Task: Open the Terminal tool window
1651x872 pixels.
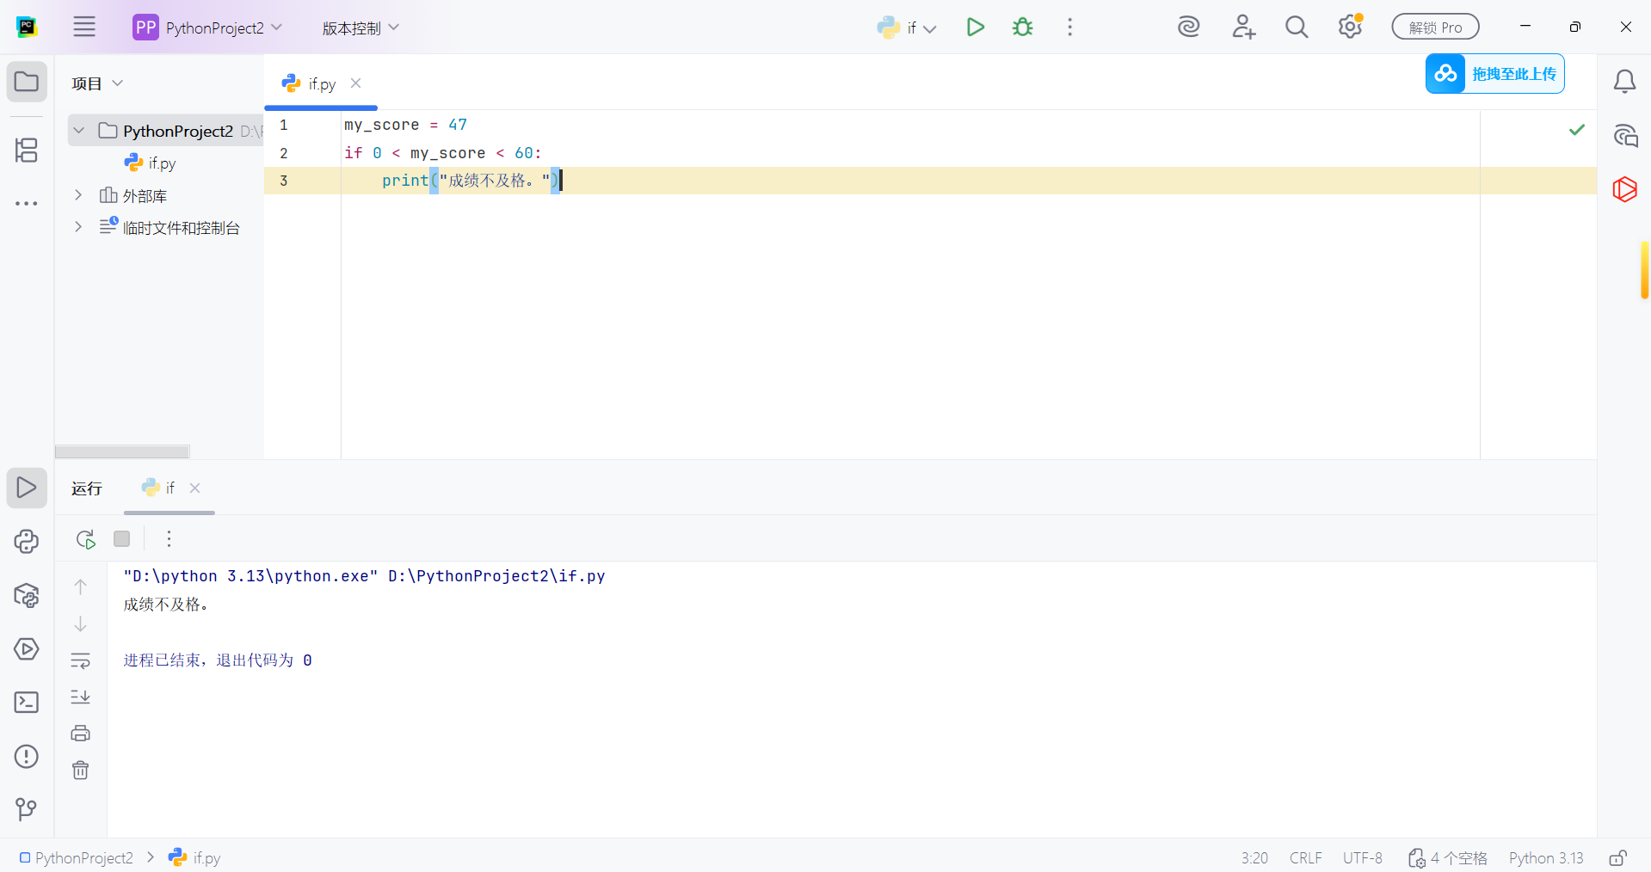Action: (27, 703)
